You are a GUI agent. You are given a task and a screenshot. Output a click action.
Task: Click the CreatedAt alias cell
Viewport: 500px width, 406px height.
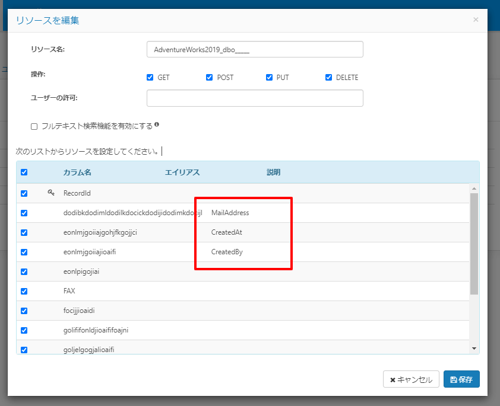click(x=226, y=232)
